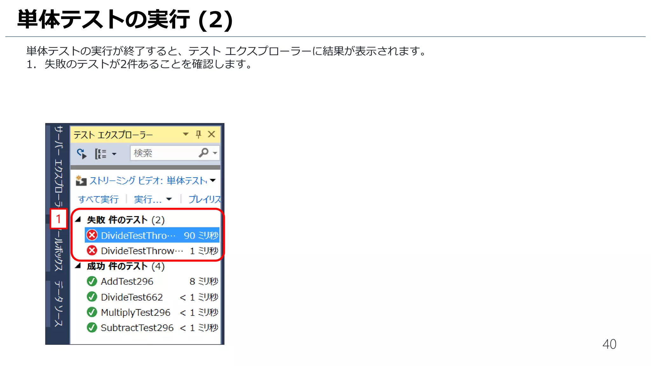Collapse the 成功 件のテスト (4) group
This screenshot has height=366, width=651.
(x=78, y=266)
